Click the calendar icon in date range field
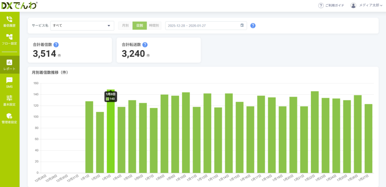The height and width of the screenshot is (187, 386). pyautogui.click(x=242, y=26)
